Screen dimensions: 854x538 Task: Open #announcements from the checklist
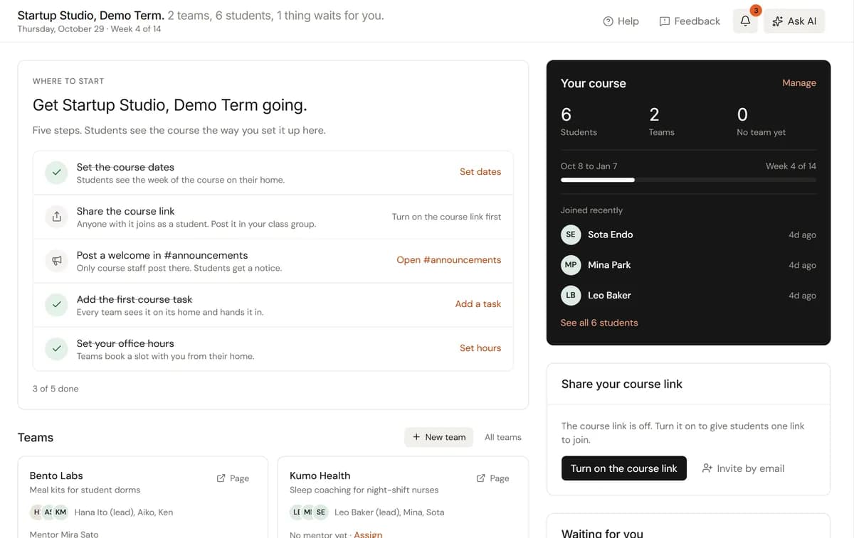449,259
